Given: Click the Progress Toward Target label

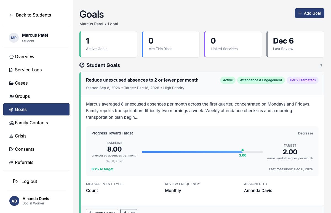Looking at the screenshot, I should (112, 133).
